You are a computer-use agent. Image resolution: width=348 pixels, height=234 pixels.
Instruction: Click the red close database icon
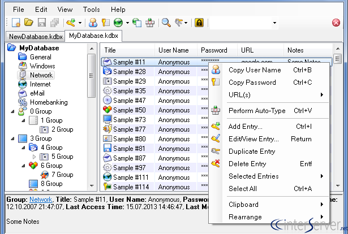pos(336,23)
